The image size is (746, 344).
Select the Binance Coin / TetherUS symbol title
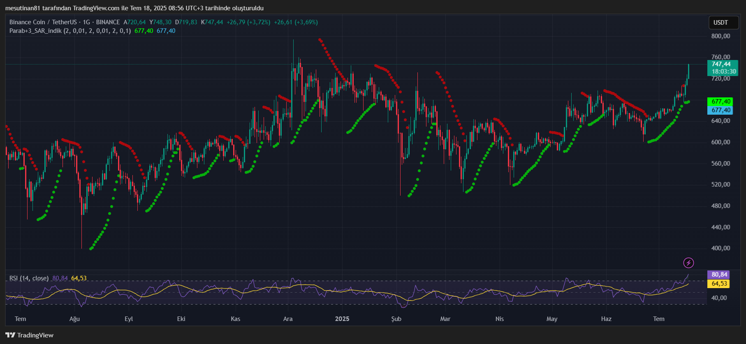pos(65,22)
